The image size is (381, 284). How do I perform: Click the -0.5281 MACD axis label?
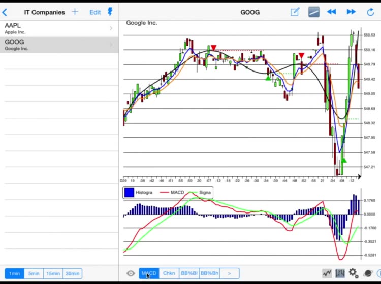(370, 255)
